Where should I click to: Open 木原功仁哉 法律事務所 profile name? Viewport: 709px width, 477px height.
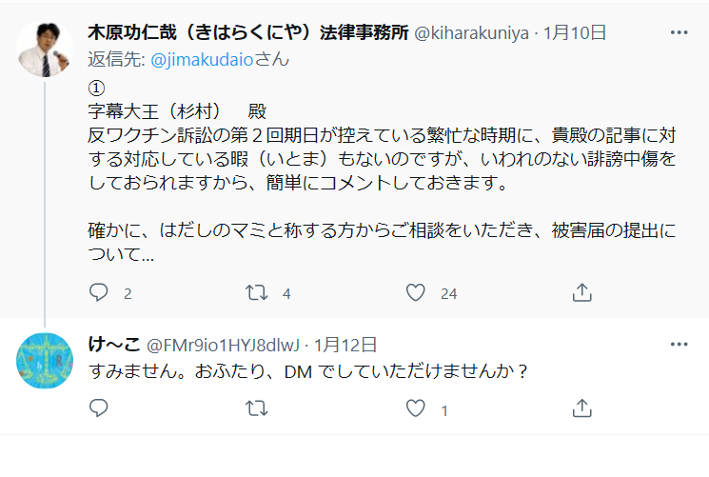point(247,32)
